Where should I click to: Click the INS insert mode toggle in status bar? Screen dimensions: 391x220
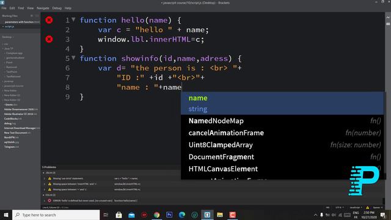coord(327,208)
